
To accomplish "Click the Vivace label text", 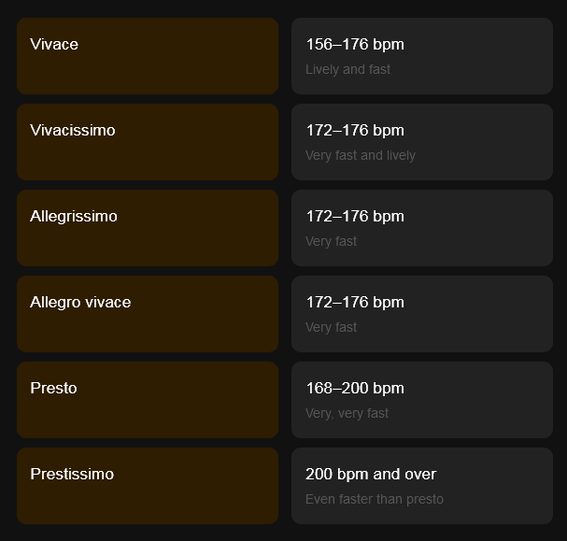I will click(x=54, y=44).
